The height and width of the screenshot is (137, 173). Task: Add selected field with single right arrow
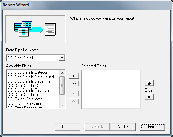coord(74,76)
